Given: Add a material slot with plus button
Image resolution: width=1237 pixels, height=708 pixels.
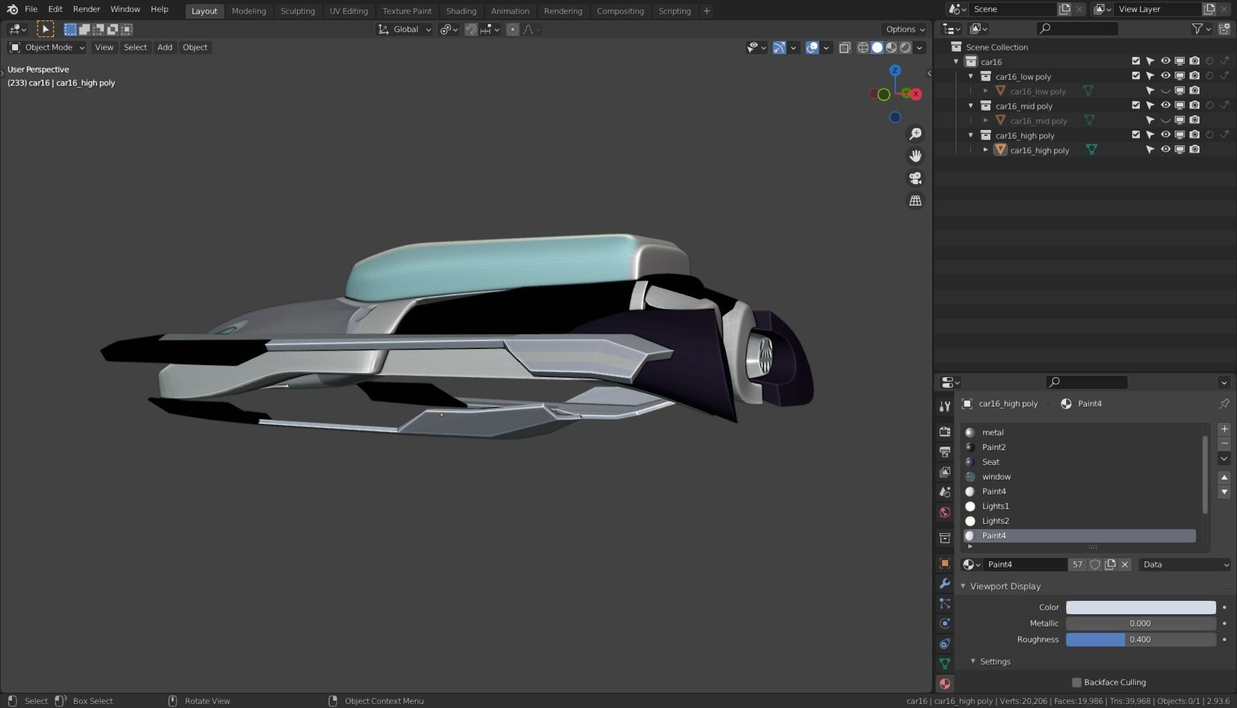Looking at the screenshot, I should (1224, 429).
